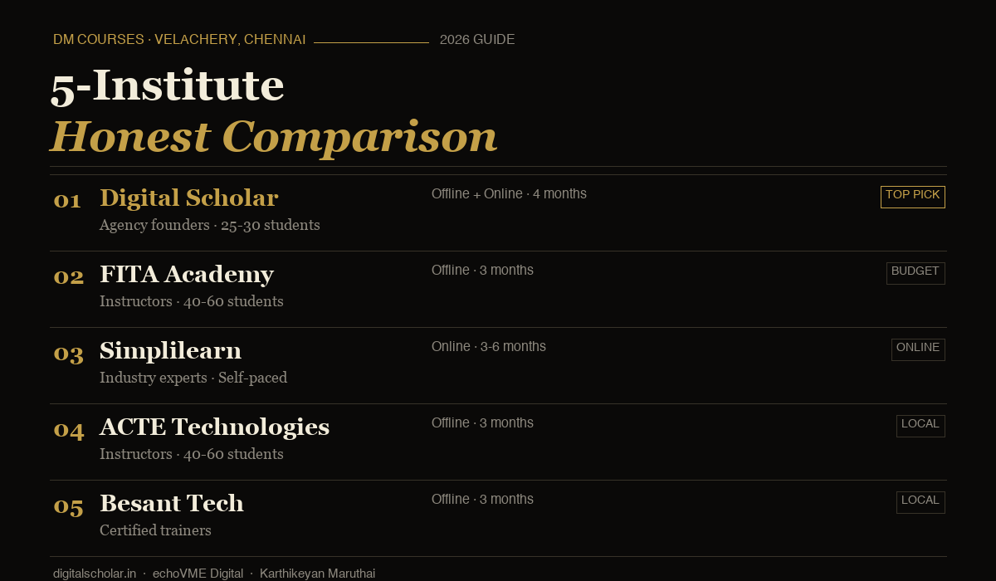Image resolution: width=996 pixels, height=581 pixels.
Task: Click the 'Digital Scholar' institute name
Action: [x=188, y=198]
